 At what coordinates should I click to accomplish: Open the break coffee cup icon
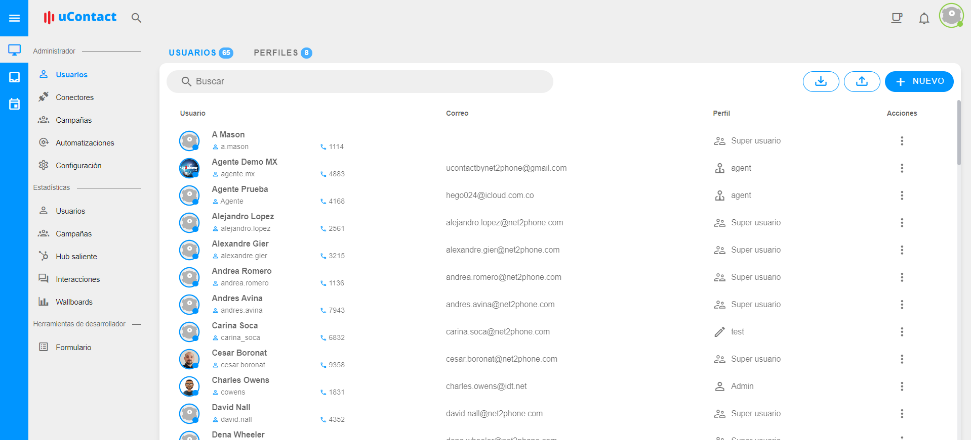[897, 18]
